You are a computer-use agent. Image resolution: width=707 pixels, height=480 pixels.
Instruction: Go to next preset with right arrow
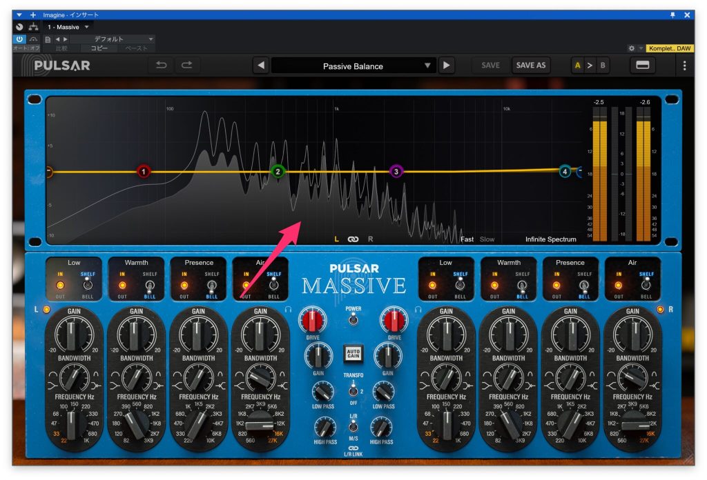coord(447,66)
